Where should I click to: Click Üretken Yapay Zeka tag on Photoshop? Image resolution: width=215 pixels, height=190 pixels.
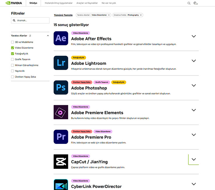tap(82, 82)
